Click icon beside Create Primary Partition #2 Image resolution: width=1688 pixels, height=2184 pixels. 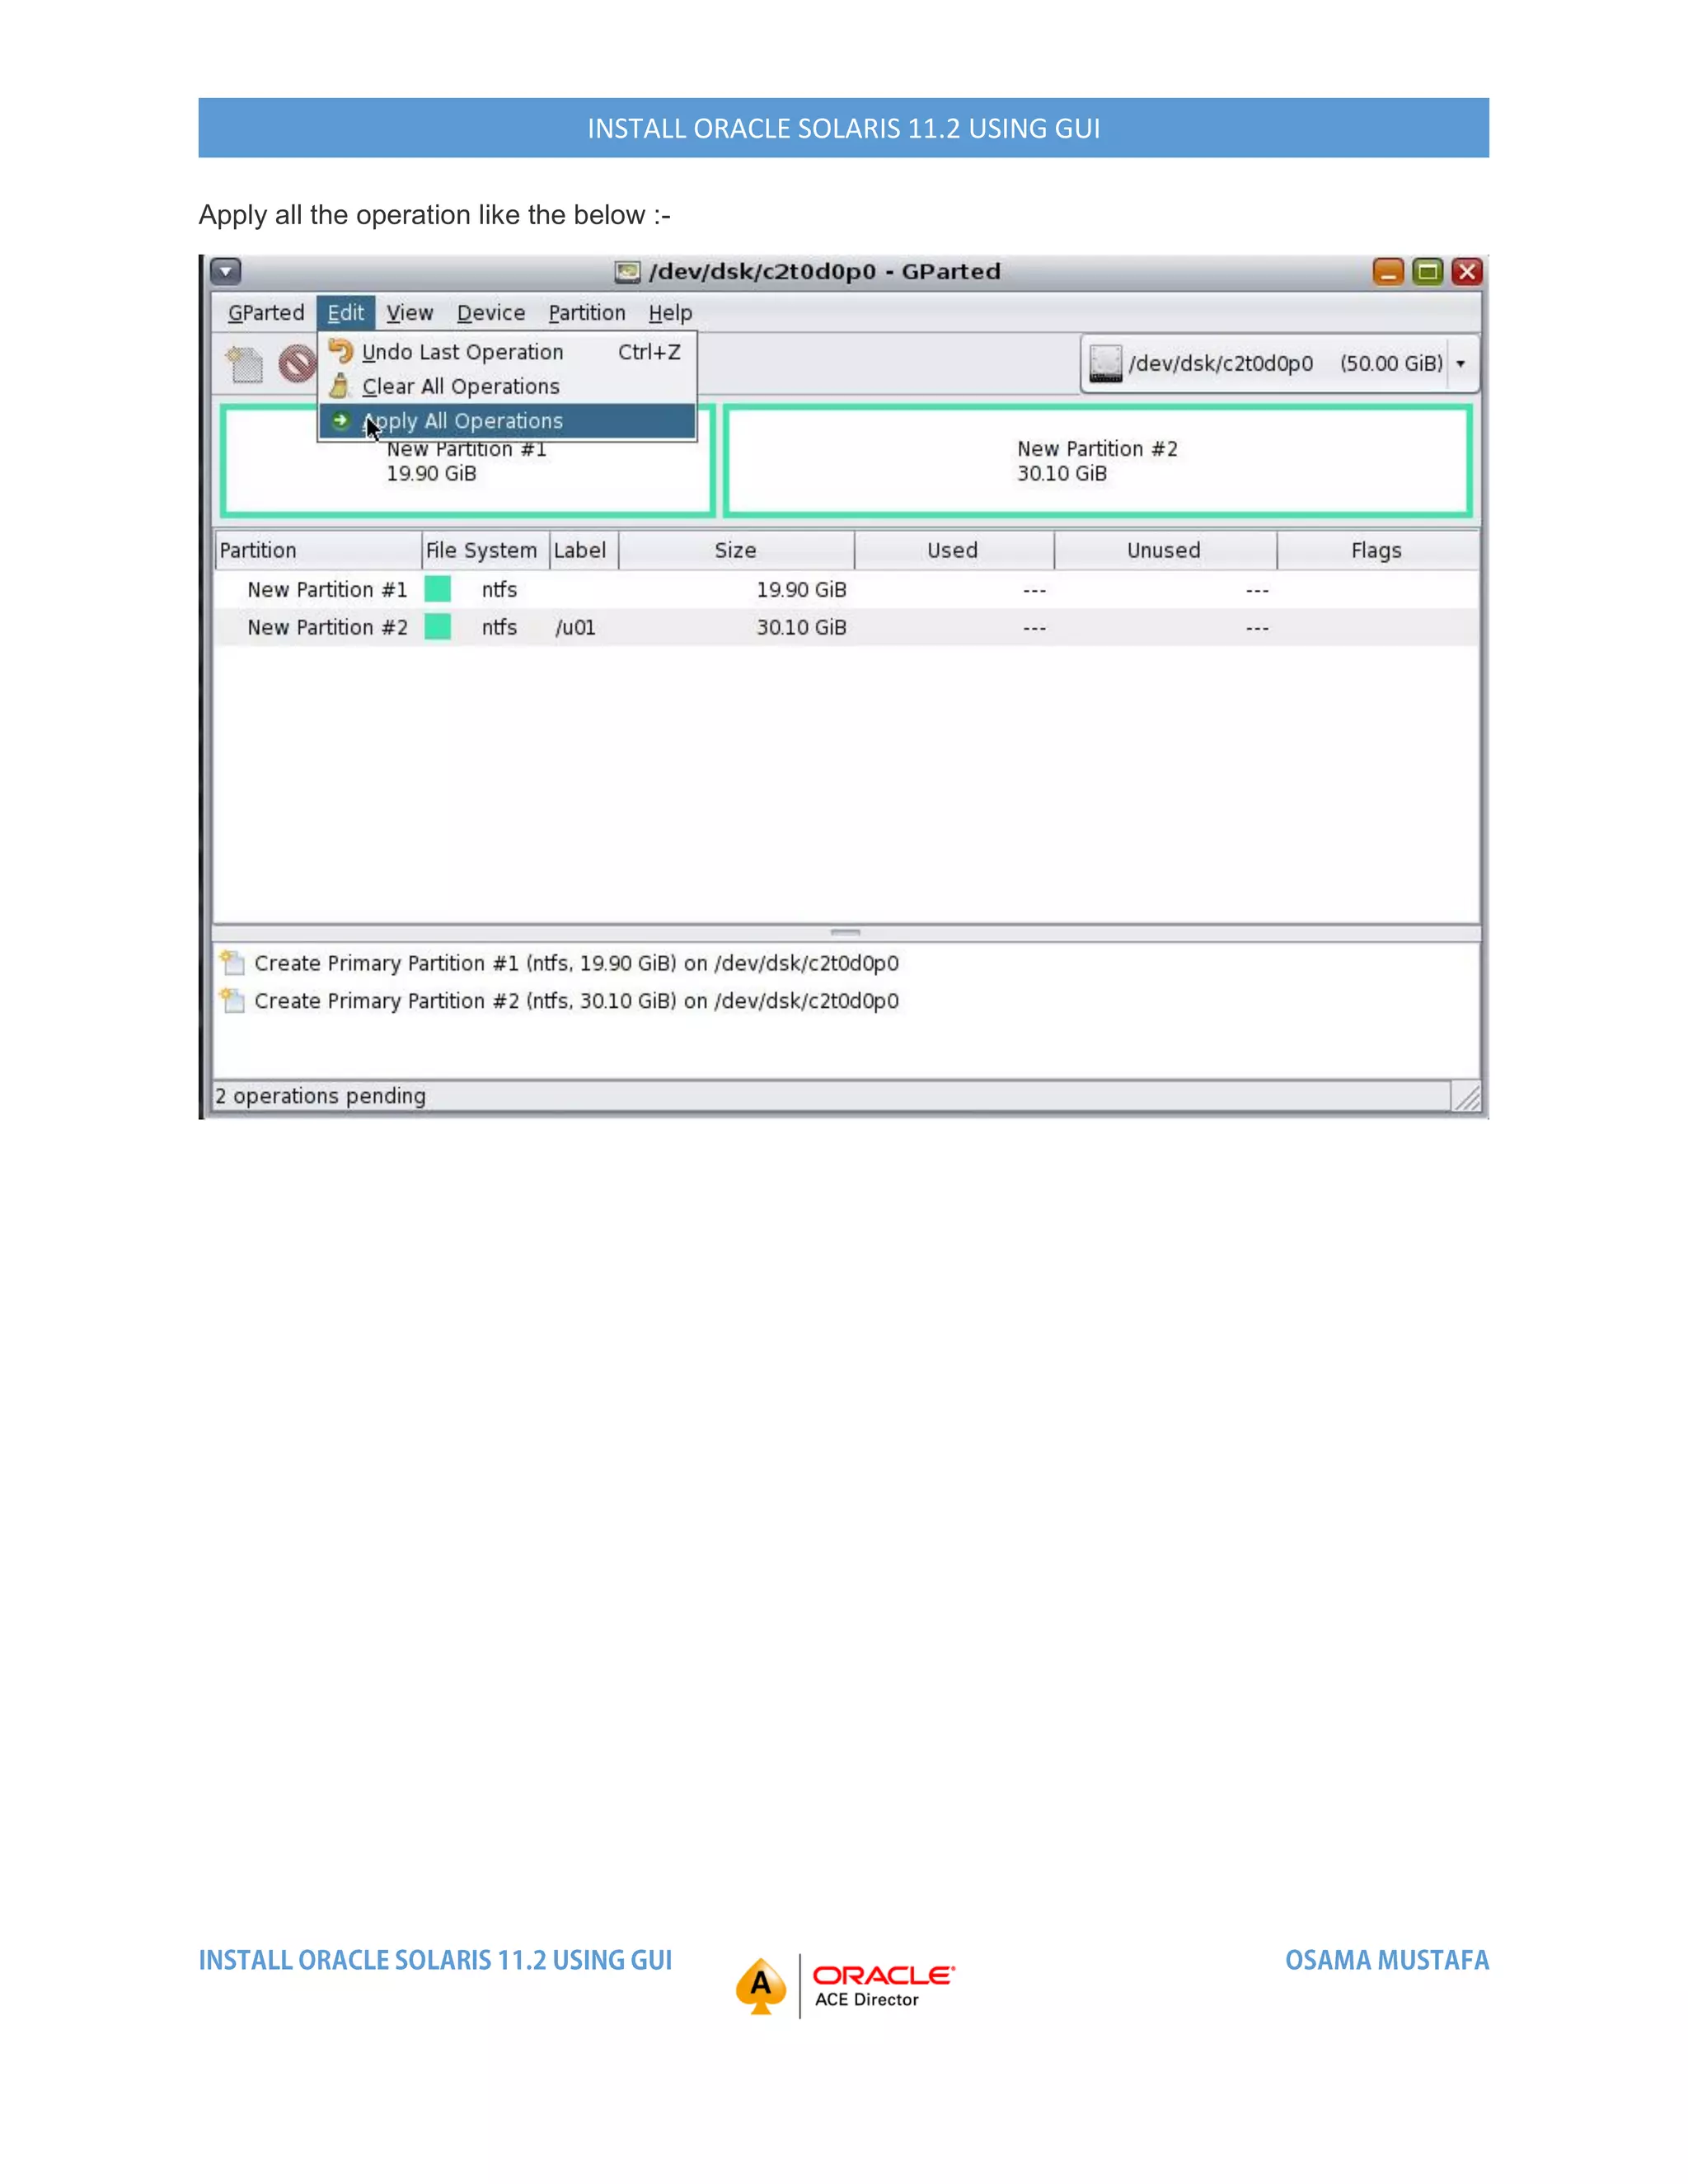(232, 1000)
